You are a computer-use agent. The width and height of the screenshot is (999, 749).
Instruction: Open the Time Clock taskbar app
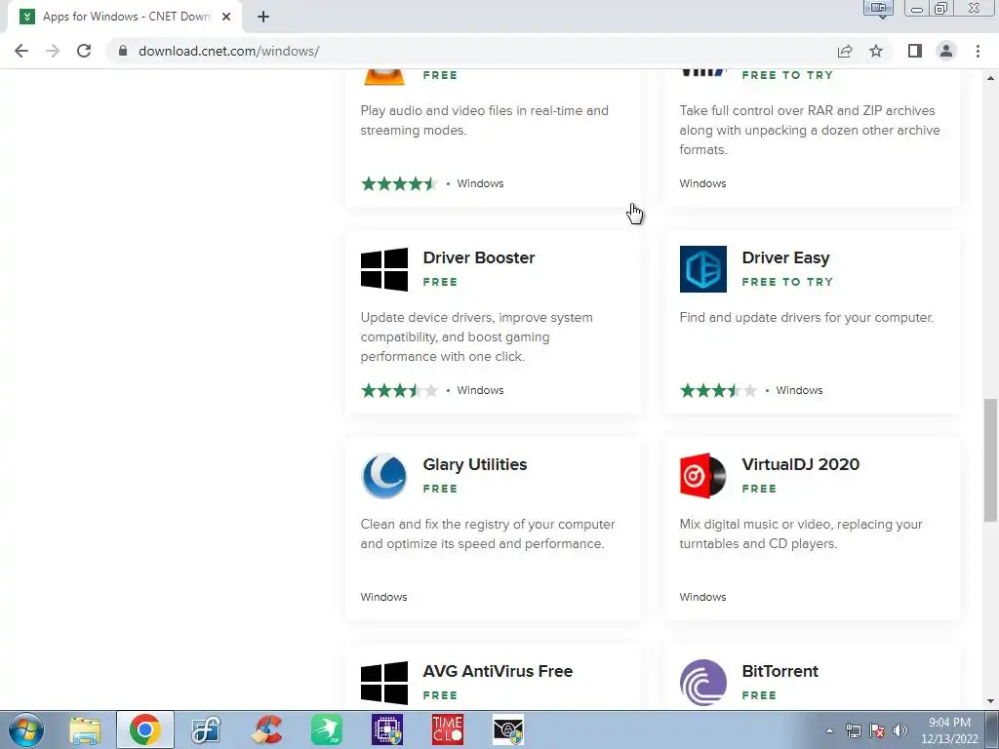pyautogui.click(x=448, y=729)
